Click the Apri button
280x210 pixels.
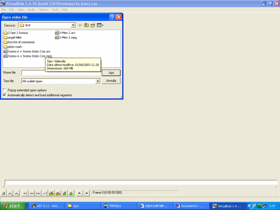[x=111, y=73]
